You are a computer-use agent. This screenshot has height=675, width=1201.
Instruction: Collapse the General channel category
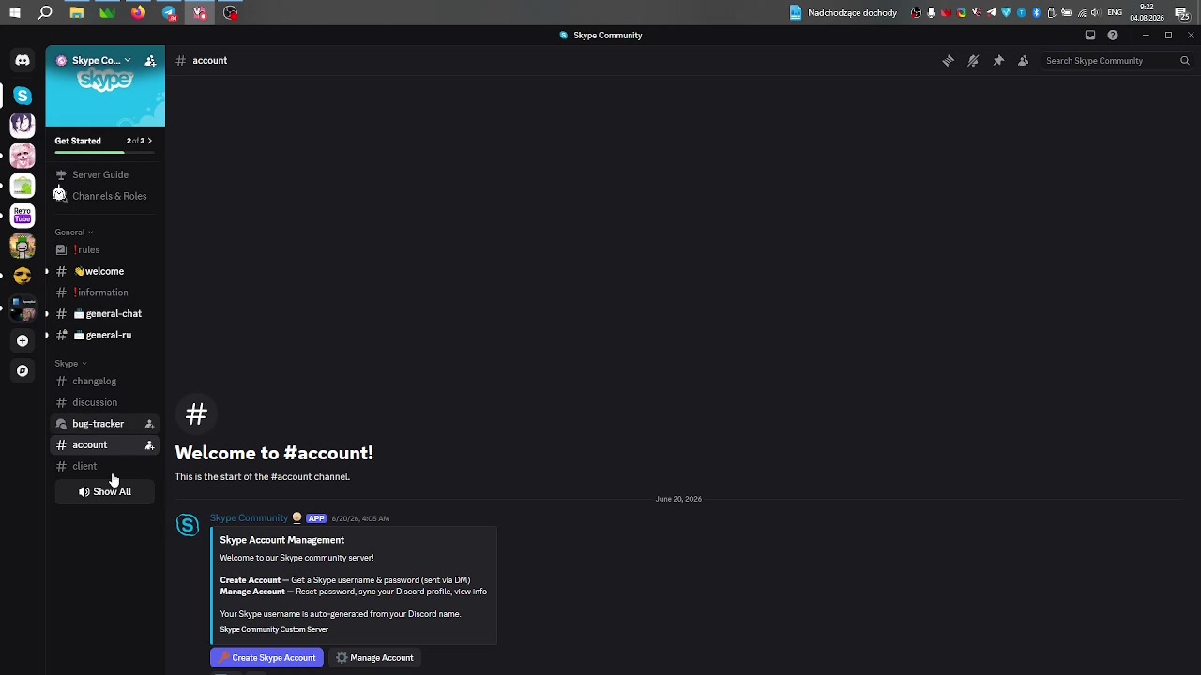tap(74, 232)
